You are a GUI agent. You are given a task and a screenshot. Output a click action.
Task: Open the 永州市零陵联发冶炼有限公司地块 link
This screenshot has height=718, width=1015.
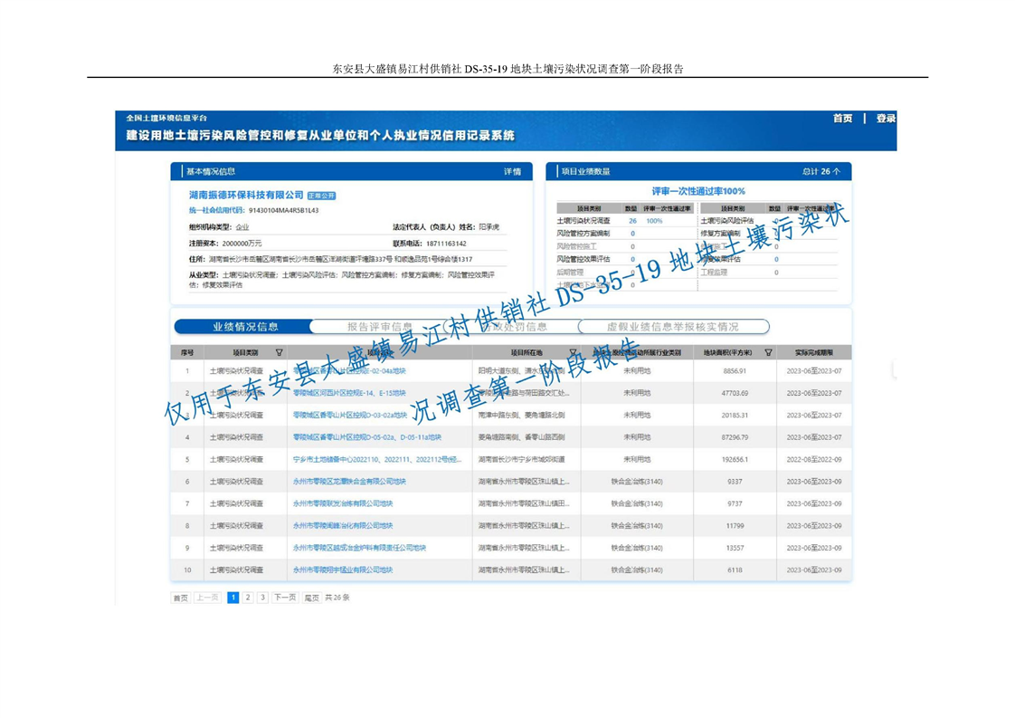click(343, 503)
